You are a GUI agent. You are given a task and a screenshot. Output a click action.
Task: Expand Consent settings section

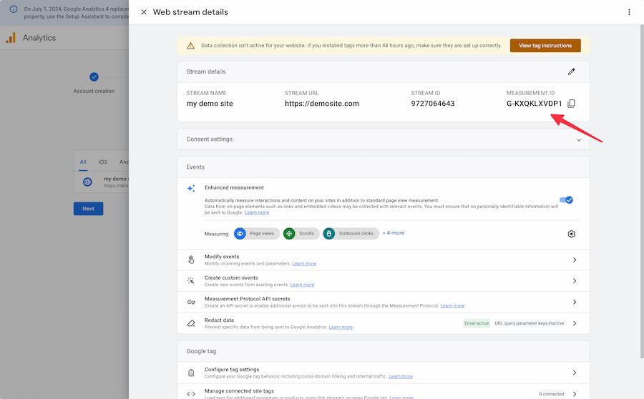click(579, 139)
